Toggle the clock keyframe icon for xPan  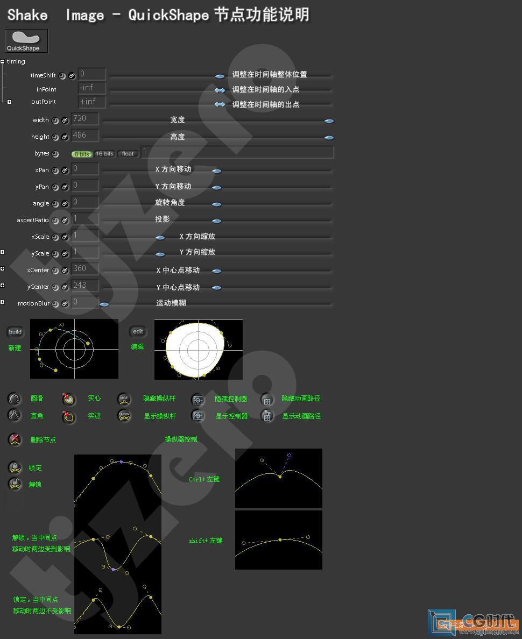point(55,171)
